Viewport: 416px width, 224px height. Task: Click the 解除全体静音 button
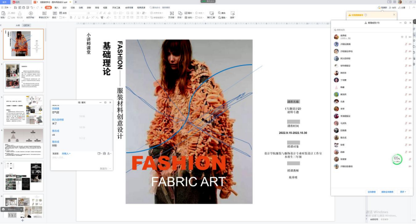(x=387, y=191)
